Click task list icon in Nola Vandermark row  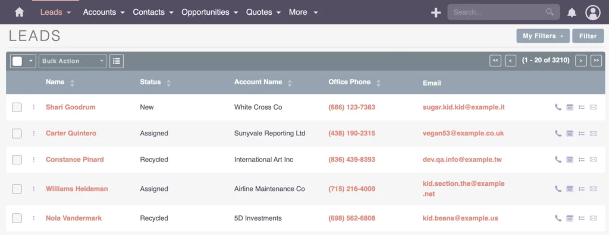[x=582, y=218]
